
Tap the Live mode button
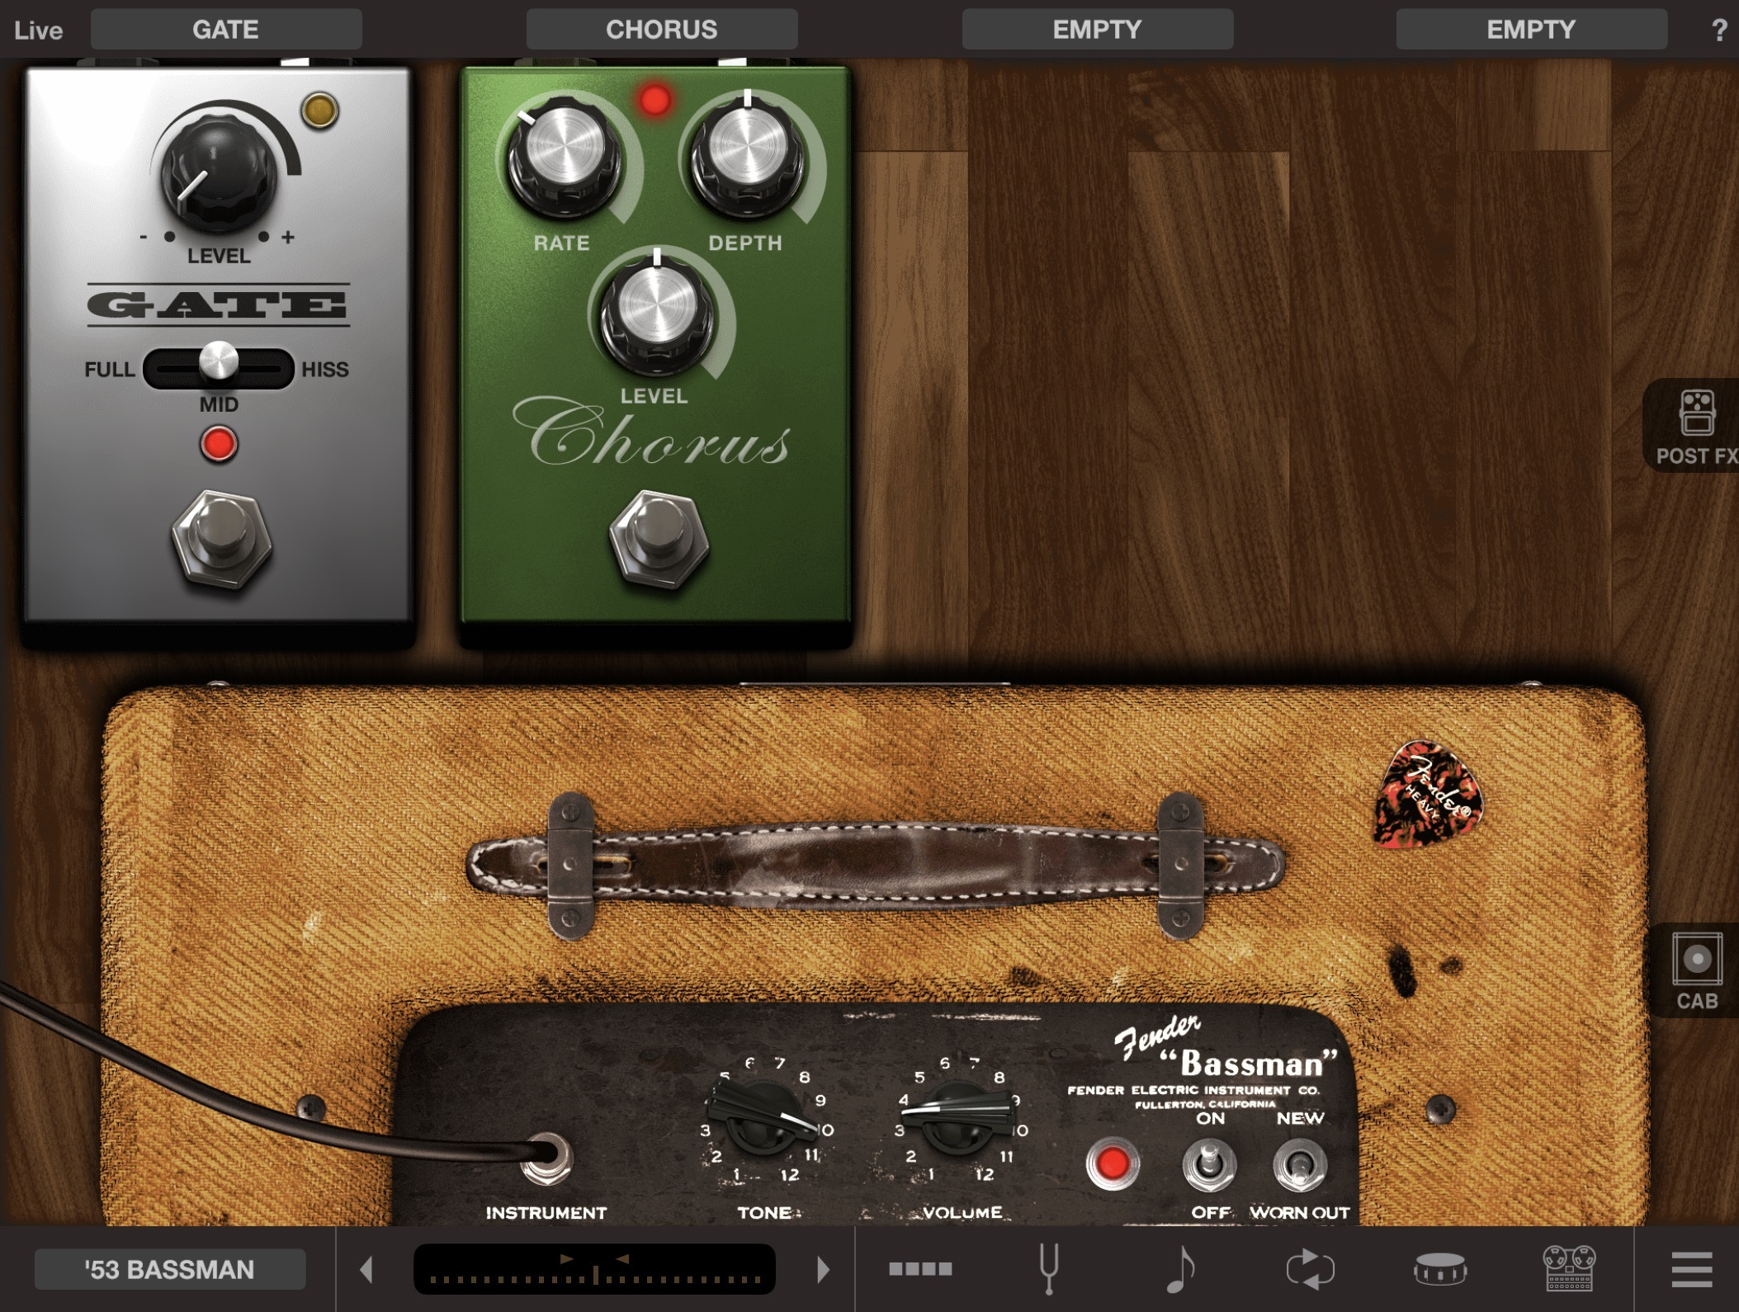(x=38, y=31)
